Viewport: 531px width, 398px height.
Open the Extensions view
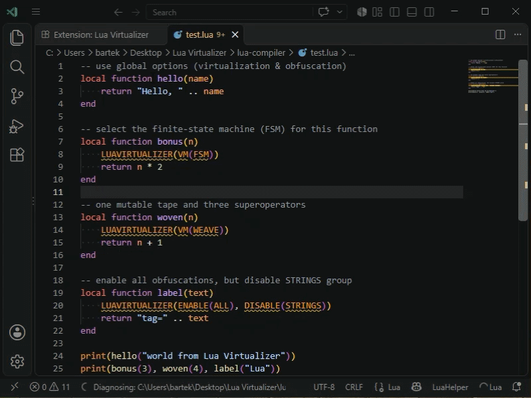[x=17, y=155]
